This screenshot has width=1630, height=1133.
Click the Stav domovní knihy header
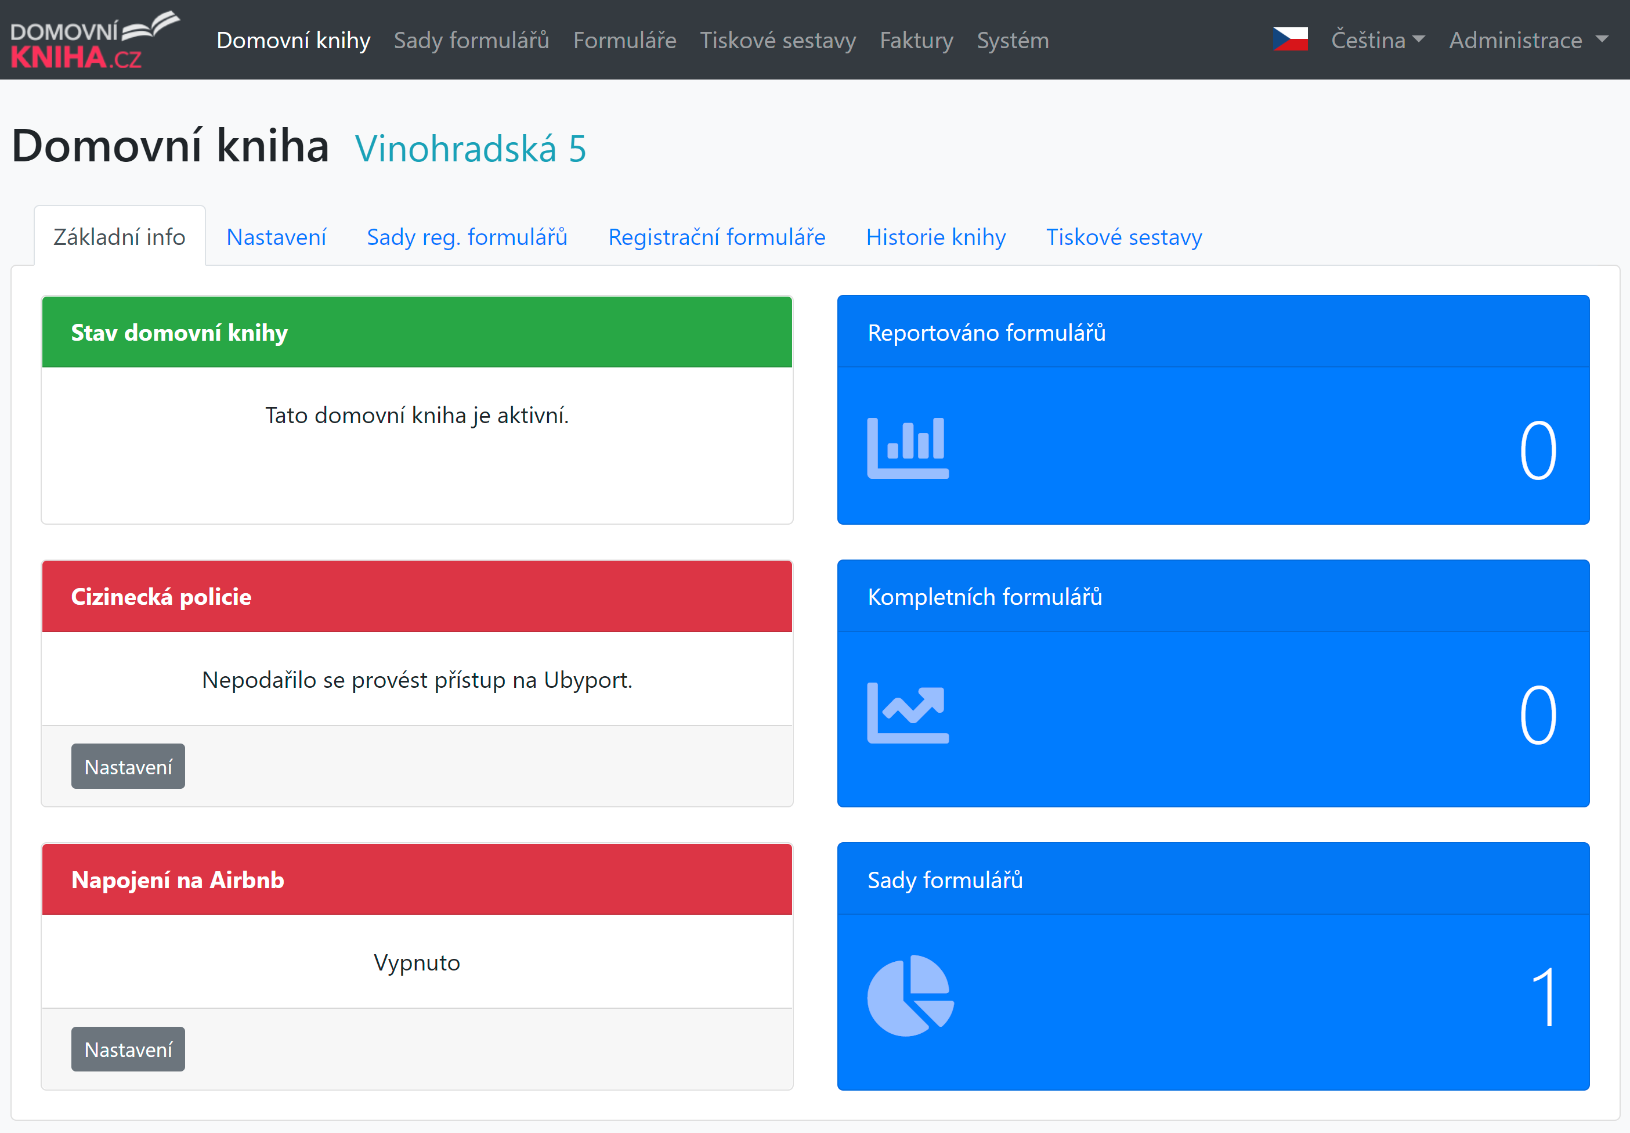coord(417,332)
